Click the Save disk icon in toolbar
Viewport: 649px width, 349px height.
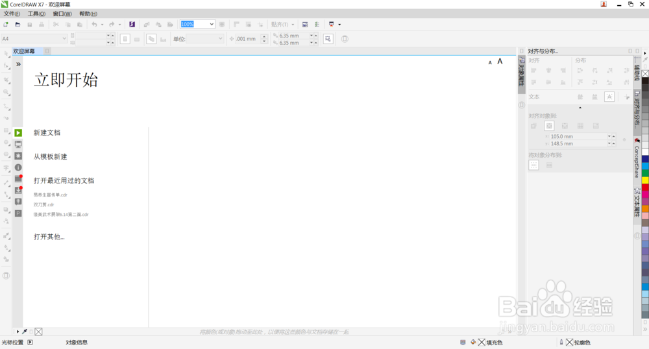coord(30,25)
